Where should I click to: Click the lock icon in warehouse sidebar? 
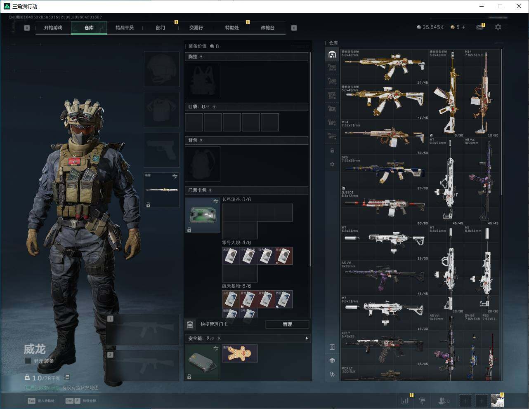click(332, 151)
